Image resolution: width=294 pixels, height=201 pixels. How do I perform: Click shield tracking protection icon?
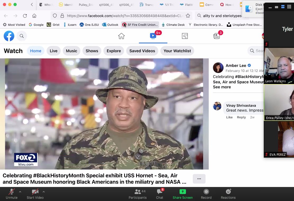click(55, 16)
